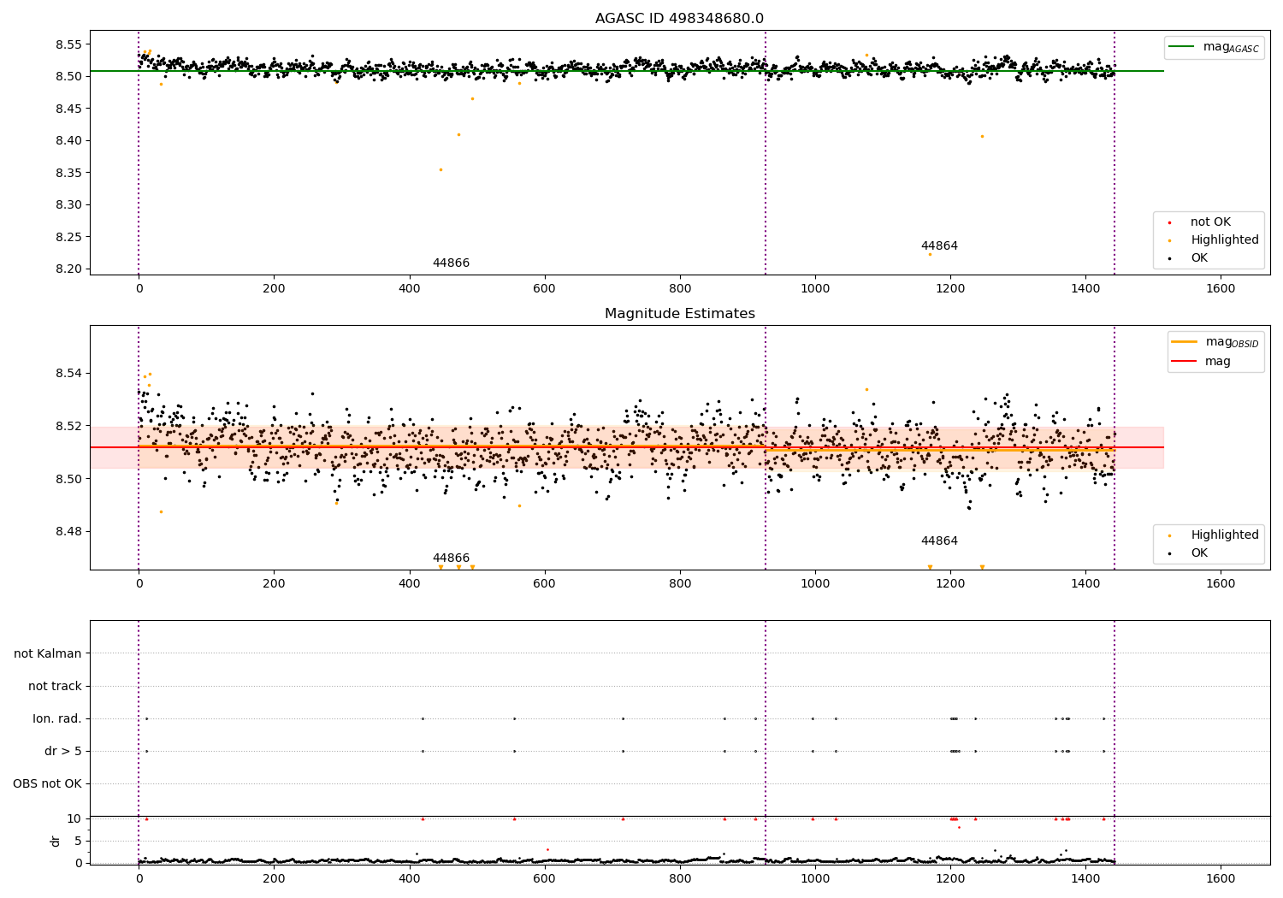This screenshot has height=898, width=1283.
Task: Click the '44866' annotation in Magnitude Estimates plot
Action: pyautogui.click(x=451, y=558)
